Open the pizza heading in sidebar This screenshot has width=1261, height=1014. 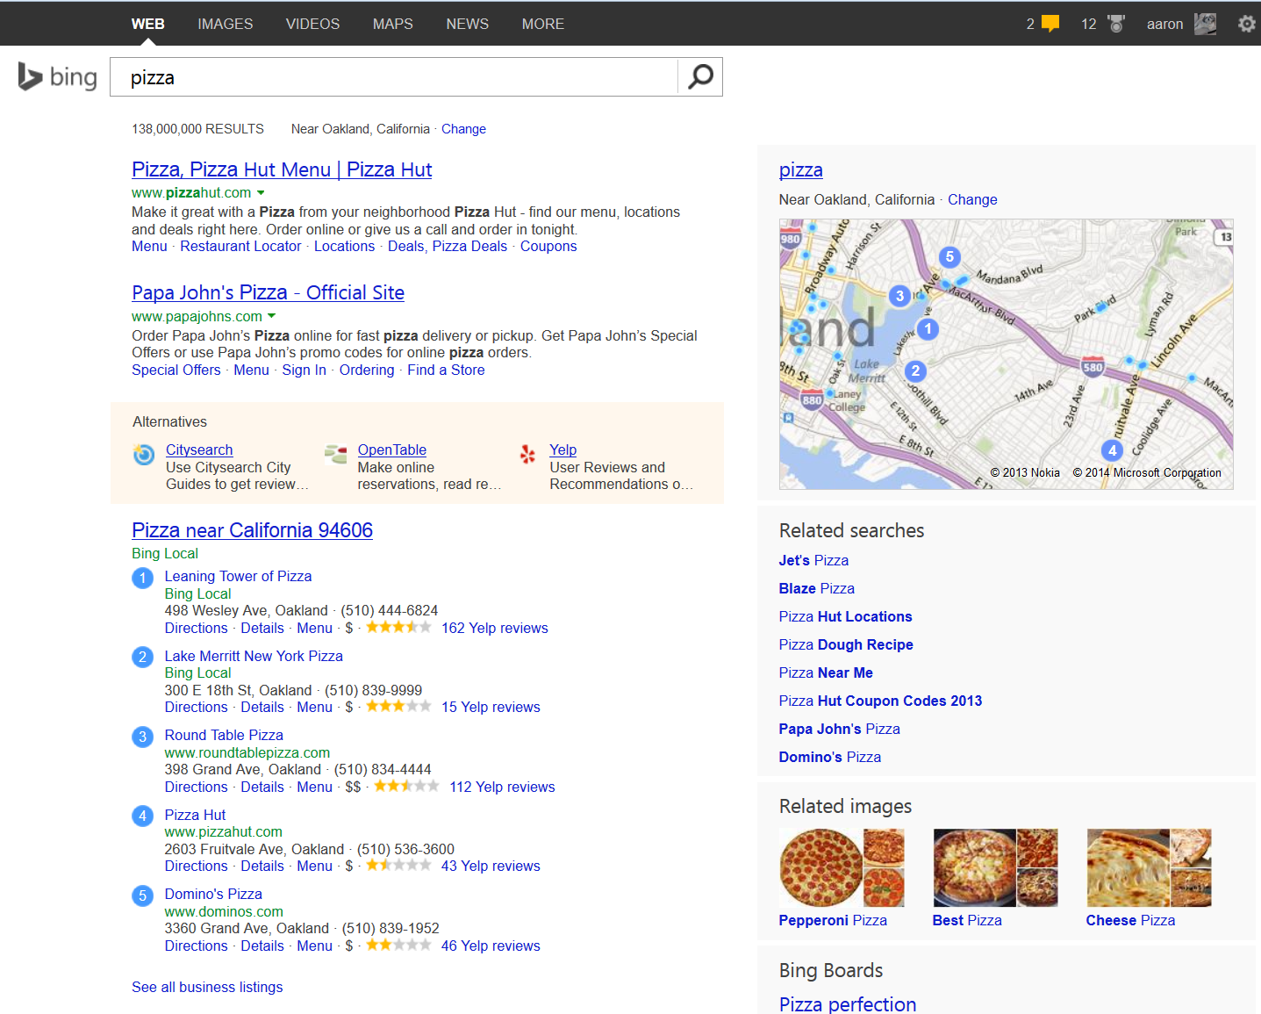pos(801,170)
